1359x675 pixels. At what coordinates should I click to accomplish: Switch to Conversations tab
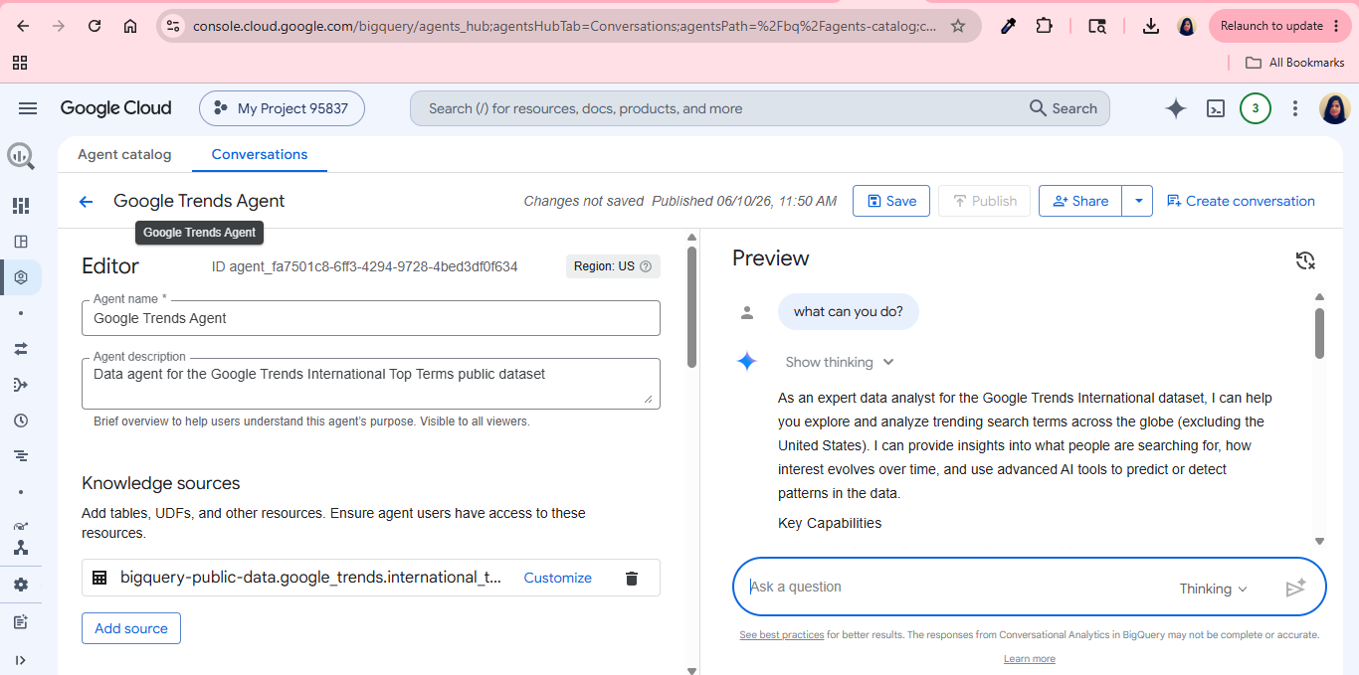pyautogui.click(x=260, y=154)
